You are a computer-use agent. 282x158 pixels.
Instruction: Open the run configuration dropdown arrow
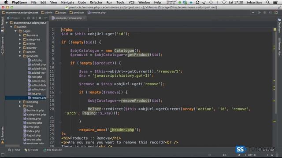point(253,13)
